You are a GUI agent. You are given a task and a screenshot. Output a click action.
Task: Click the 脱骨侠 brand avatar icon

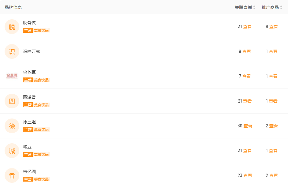click(x=12, y=27)
